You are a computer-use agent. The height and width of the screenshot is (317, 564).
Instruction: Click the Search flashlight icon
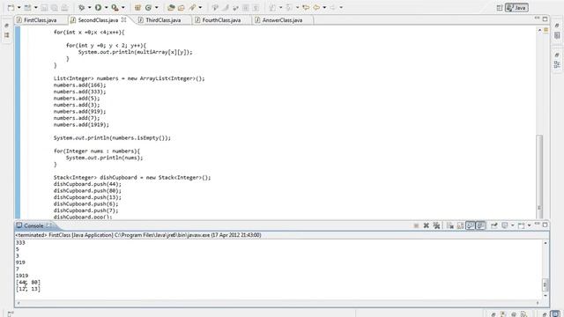pos(193,8)
